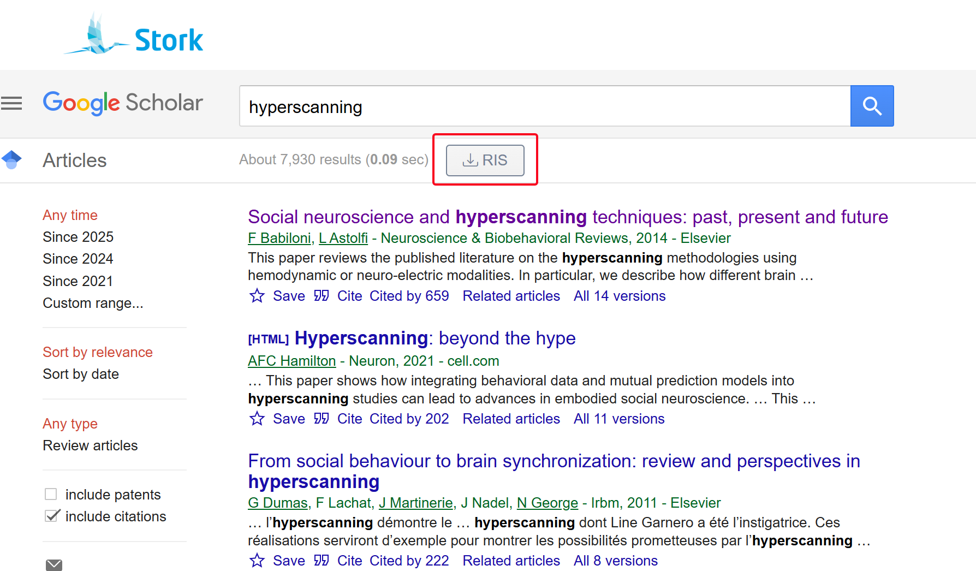
Task: Click Cited by 659 link
Action: pos(409,296)
